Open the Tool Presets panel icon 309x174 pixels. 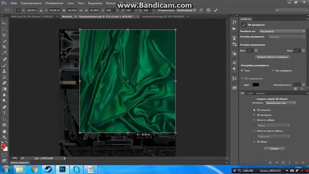[x=234, y=78]
